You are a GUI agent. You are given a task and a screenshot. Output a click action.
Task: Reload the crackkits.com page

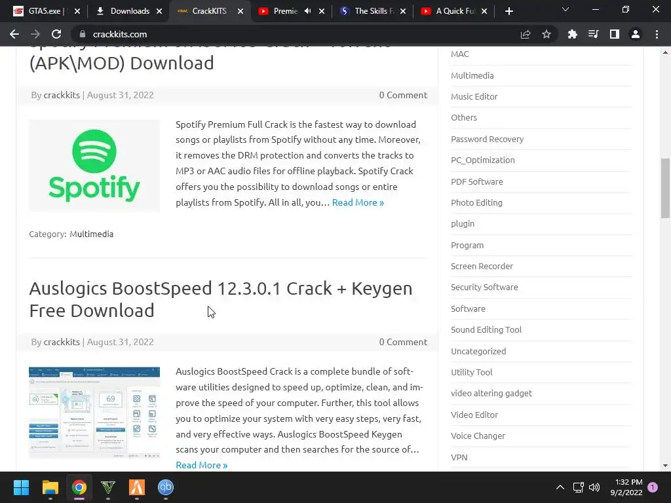click(56, 34)
